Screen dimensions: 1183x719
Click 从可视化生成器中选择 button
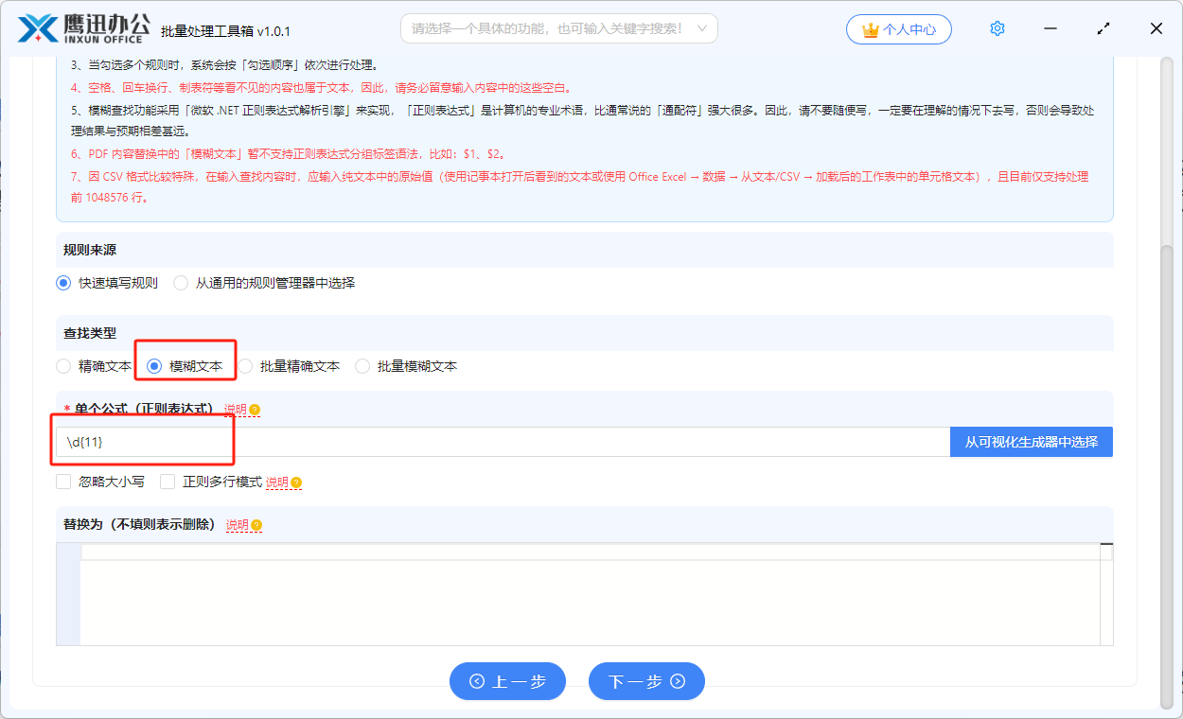point(1032,442)
